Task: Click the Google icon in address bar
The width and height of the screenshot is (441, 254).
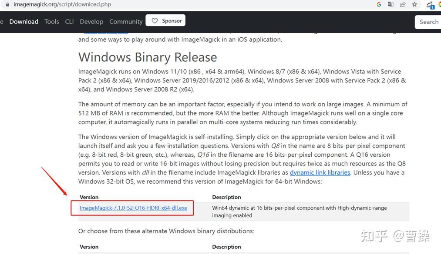Action: pyautogui.click(x=379, y=4)
